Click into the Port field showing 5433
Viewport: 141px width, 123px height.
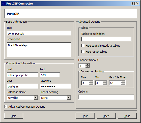point(50,75)
